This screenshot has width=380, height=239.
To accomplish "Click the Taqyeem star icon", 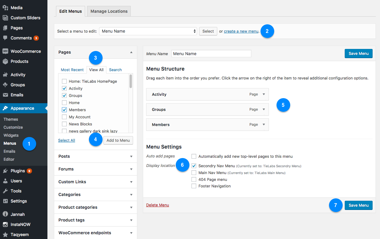I will tap(5, 235).
